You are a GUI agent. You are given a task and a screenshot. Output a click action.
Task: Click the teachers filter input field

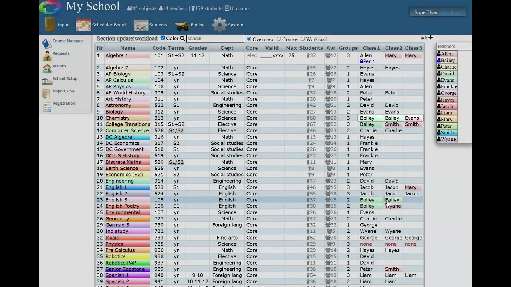(x=454, y=47)
